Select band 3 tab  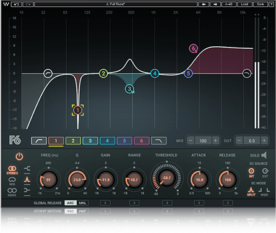(x=90, y=141)
